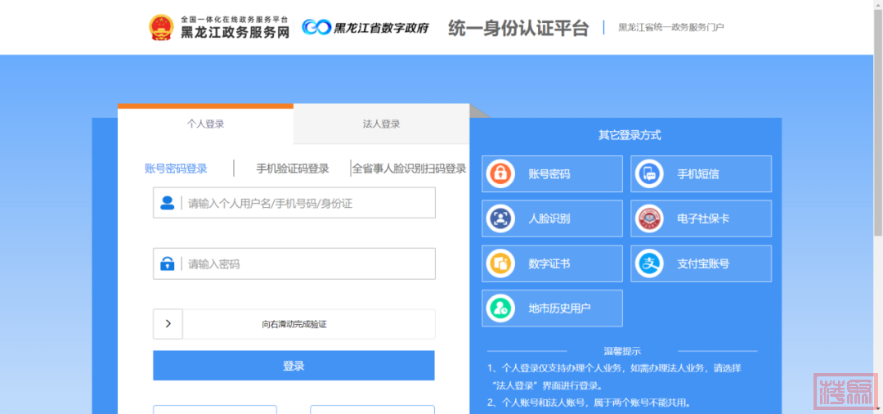
Task: Select 账号密码登录 login method
Action: pos(176,169)
